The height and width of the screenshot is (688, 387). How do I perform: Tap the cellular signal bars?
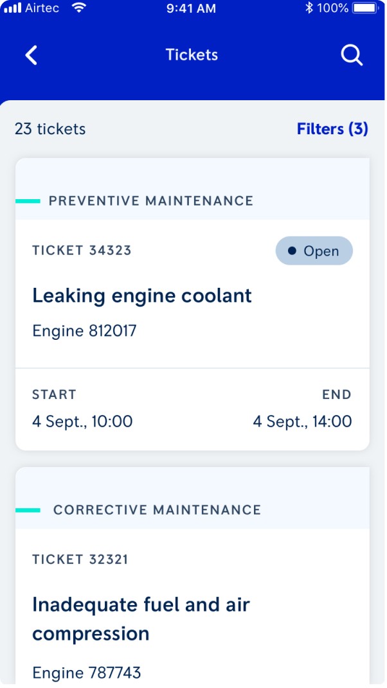(13, 8)
